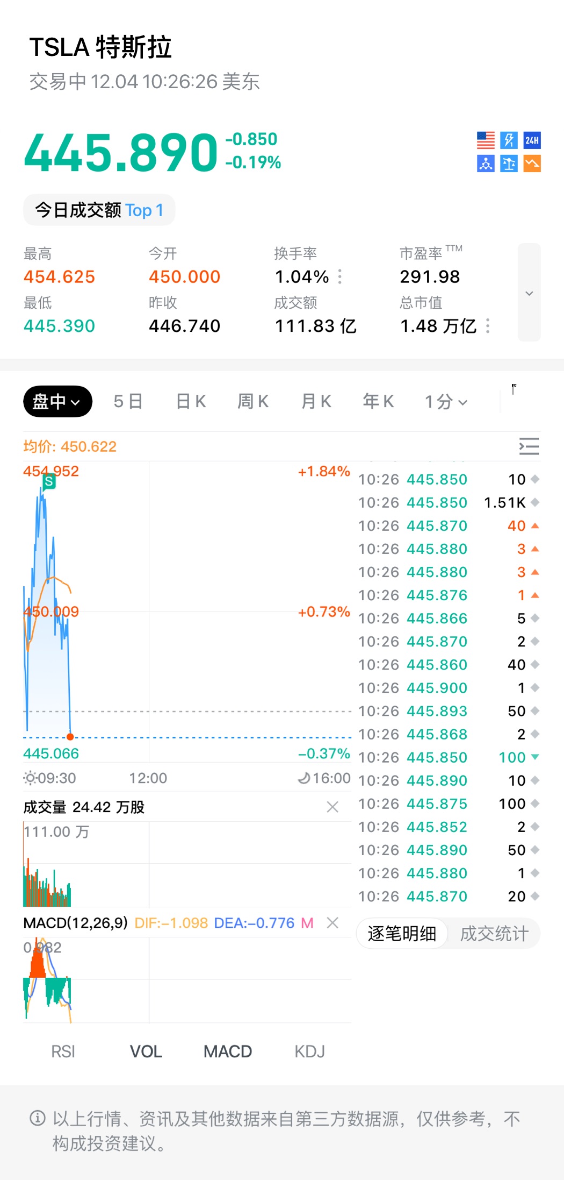Tap the 今日成交额 Top 1 badge

(x=99, y=210)
